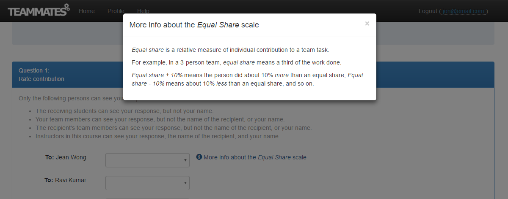
Task: Click the dialog title about Equal Share scale
Action: 194,25
